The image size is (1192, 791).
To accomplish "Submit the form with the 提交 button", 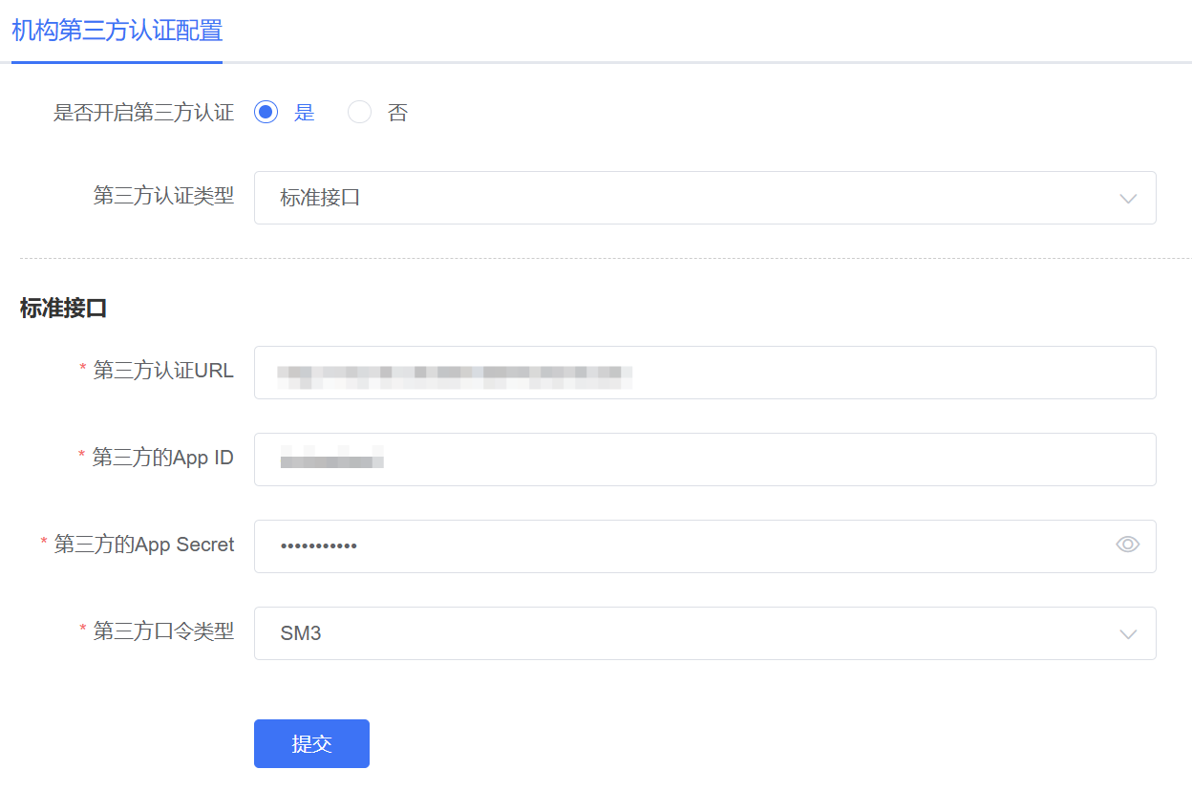I will (x=311, y=743).
